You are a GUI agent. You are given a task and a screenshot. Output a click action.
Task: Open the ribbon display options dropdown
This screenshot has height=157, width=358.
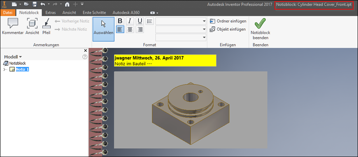154,13
